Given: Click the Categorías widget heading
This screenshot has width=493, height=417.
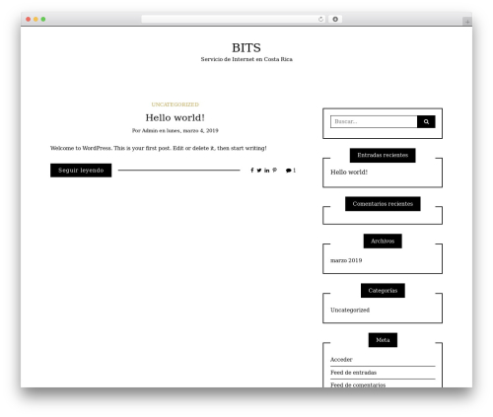Looking at the screenshot, I should 383,291.
